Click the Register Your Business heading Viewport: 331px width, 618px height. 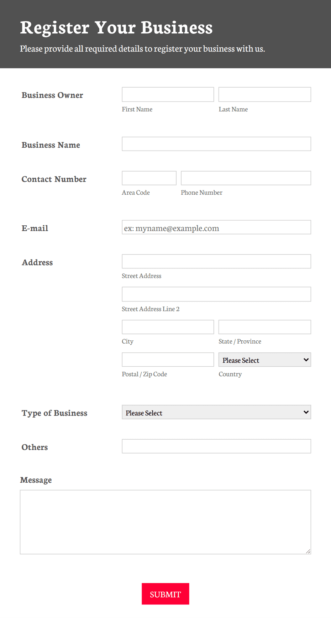(x=117, y=27)
